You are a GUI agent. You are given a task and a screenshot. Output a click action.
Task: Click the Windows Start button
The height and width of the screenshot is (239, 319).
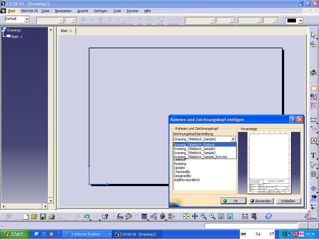[15, 234]
